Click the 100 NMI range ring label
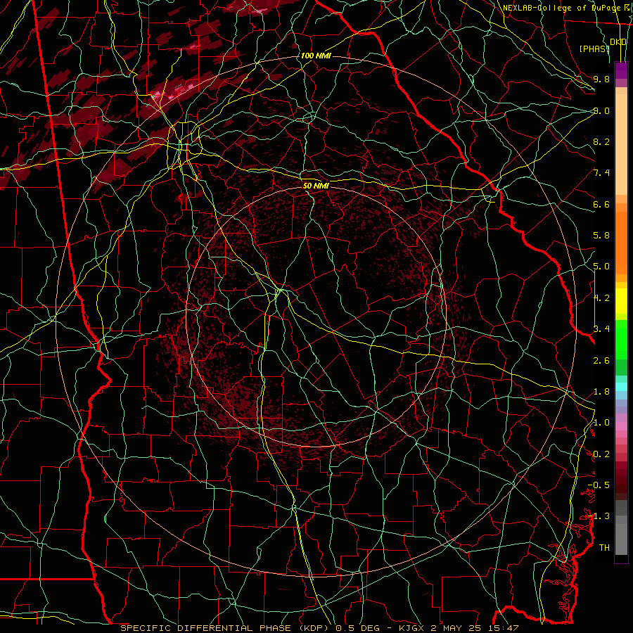Screen dimensions: 633x633 pos(316,56)
